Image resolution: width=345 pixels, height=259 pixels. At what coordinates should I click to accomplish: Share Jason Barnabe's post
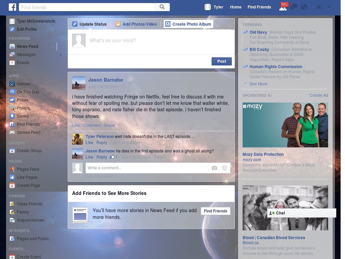click(109, 125)
